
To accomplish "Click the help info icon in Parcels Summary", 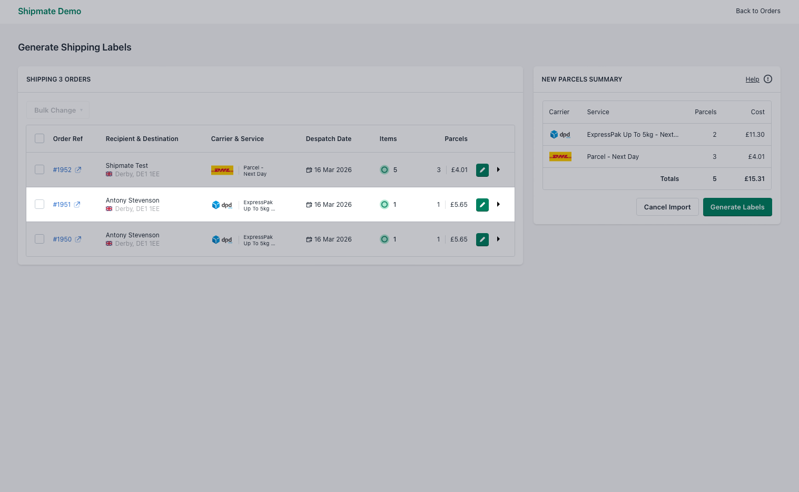I will 767,79.
